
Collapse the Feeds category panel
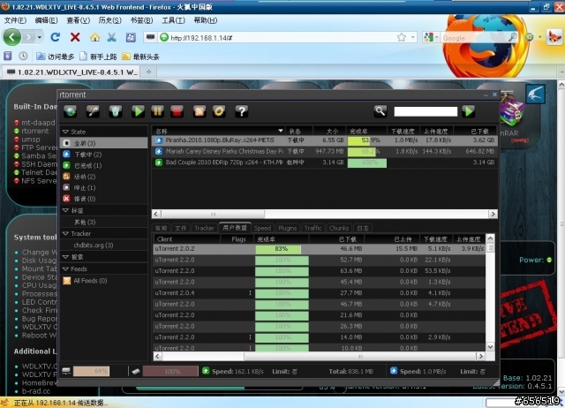coord(65,268)
